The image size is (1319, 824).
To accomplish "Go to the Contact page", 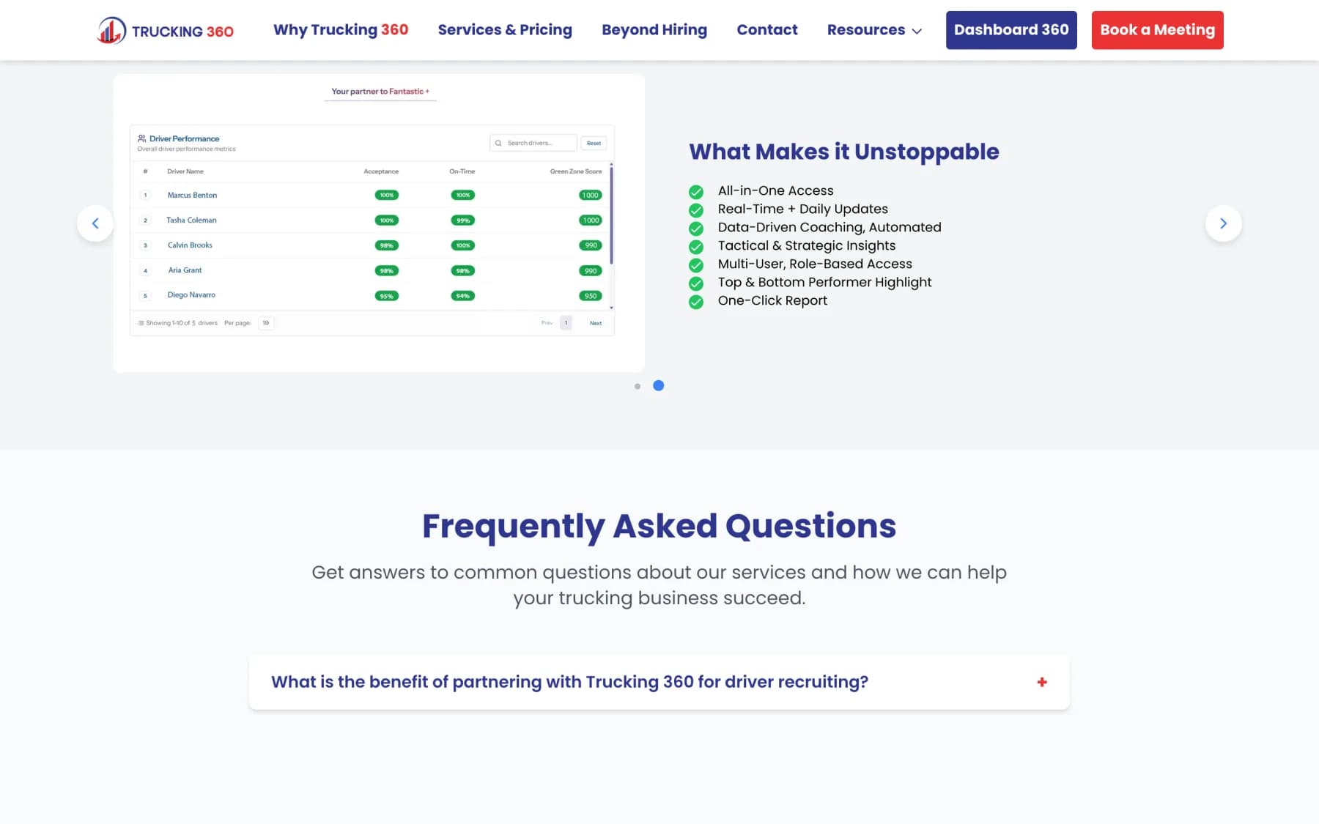I will [767, 30].
